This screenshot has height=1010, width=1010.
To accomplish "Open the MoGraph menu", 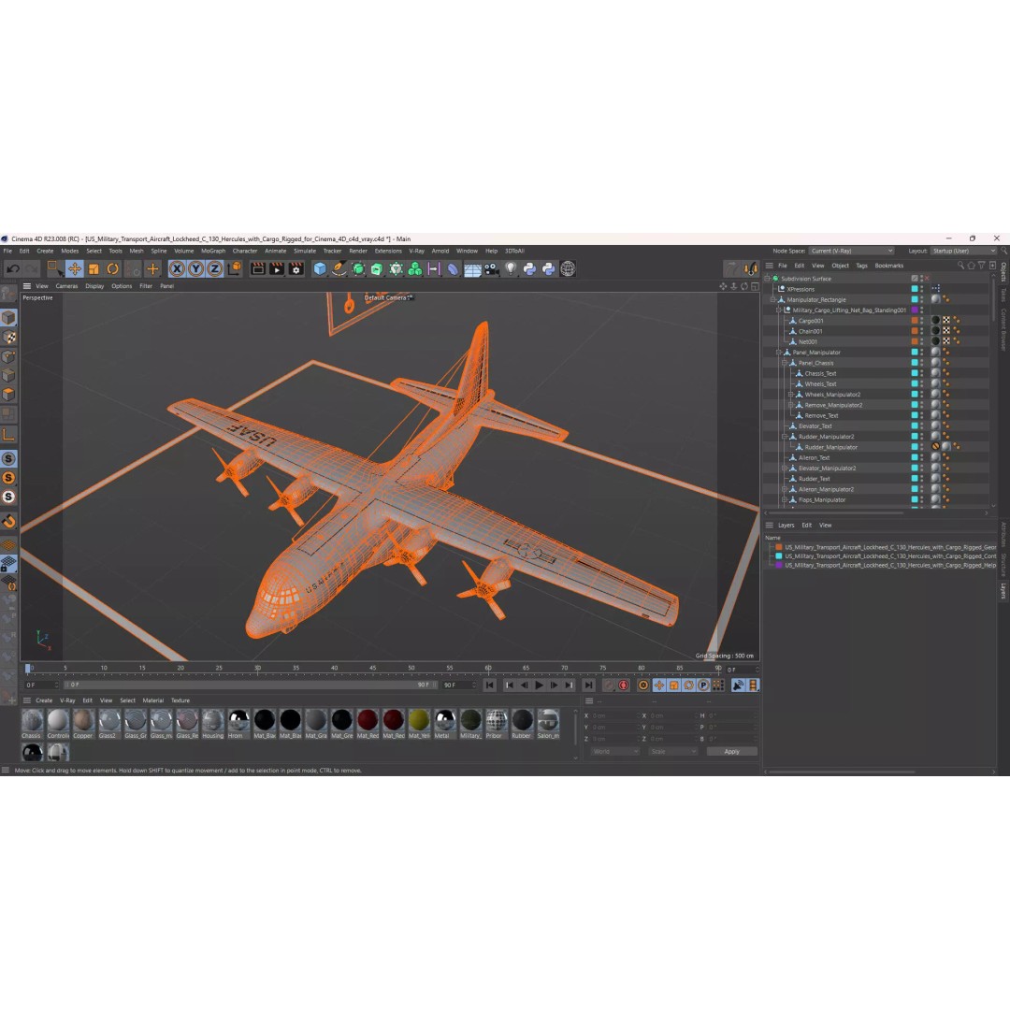I will coord(213,252).
